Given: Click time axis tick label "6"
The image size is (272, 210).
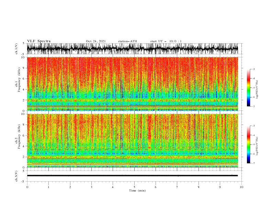Looking at the screenshot, I should click(x=156, y=187).
